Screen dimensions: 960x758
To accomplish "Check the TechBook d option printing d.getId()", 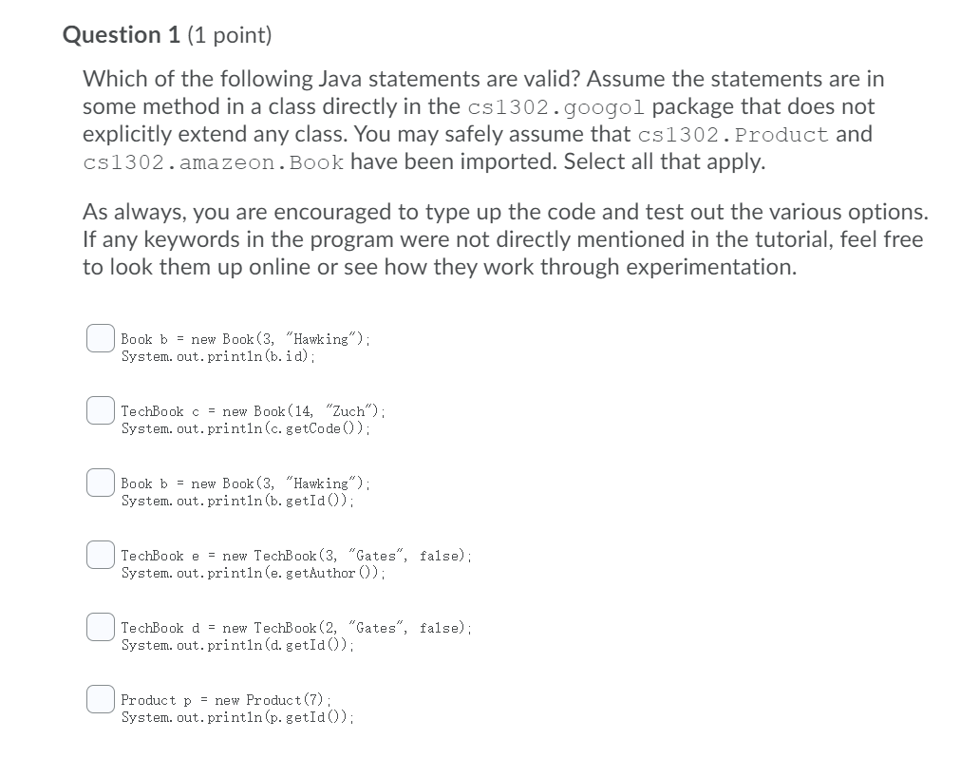I will click(100, 627).
